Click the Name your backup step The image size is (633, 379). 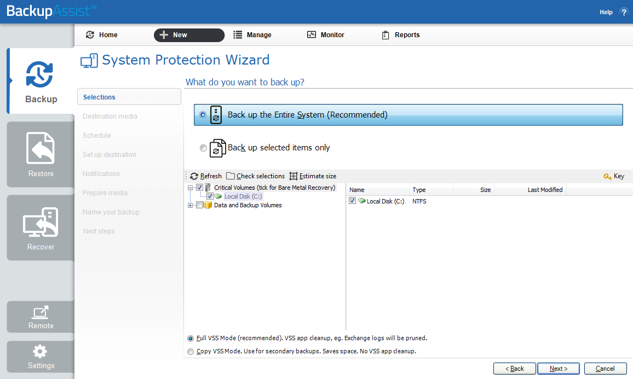(111, 212)
